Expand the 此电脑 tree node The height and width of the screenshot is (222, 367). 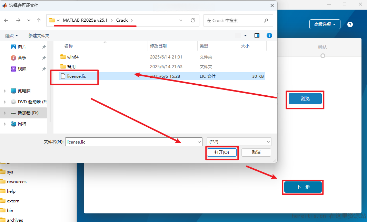tap(5, 91)
